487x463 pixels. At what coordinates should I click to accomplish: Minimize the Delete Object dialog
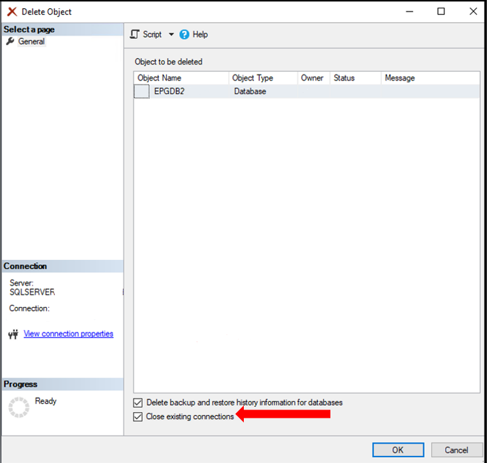point(409,11)
